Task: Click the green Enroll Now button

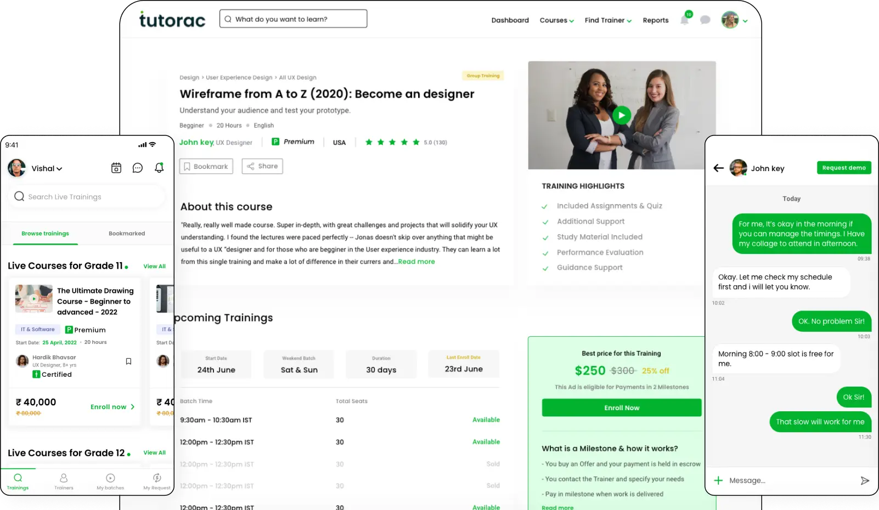Action: tap(621, 407)
